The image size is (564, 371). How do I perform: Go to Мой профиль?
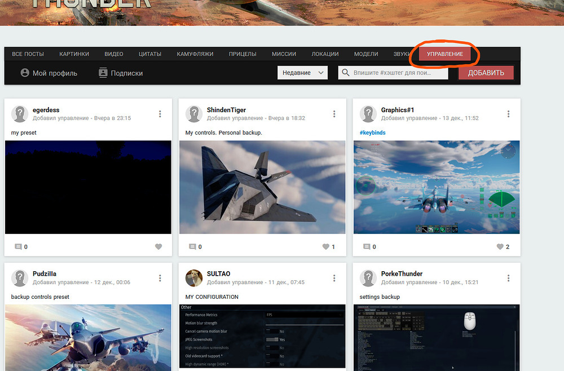[x=49, y=73]
